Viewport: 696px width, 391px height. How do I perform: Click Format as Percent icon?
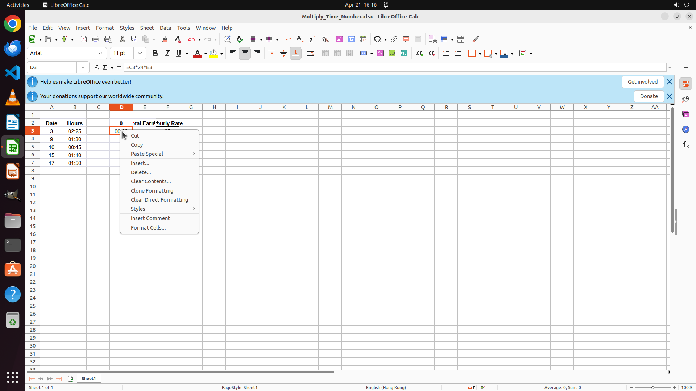pyautogui.click(x=380, y=54)
